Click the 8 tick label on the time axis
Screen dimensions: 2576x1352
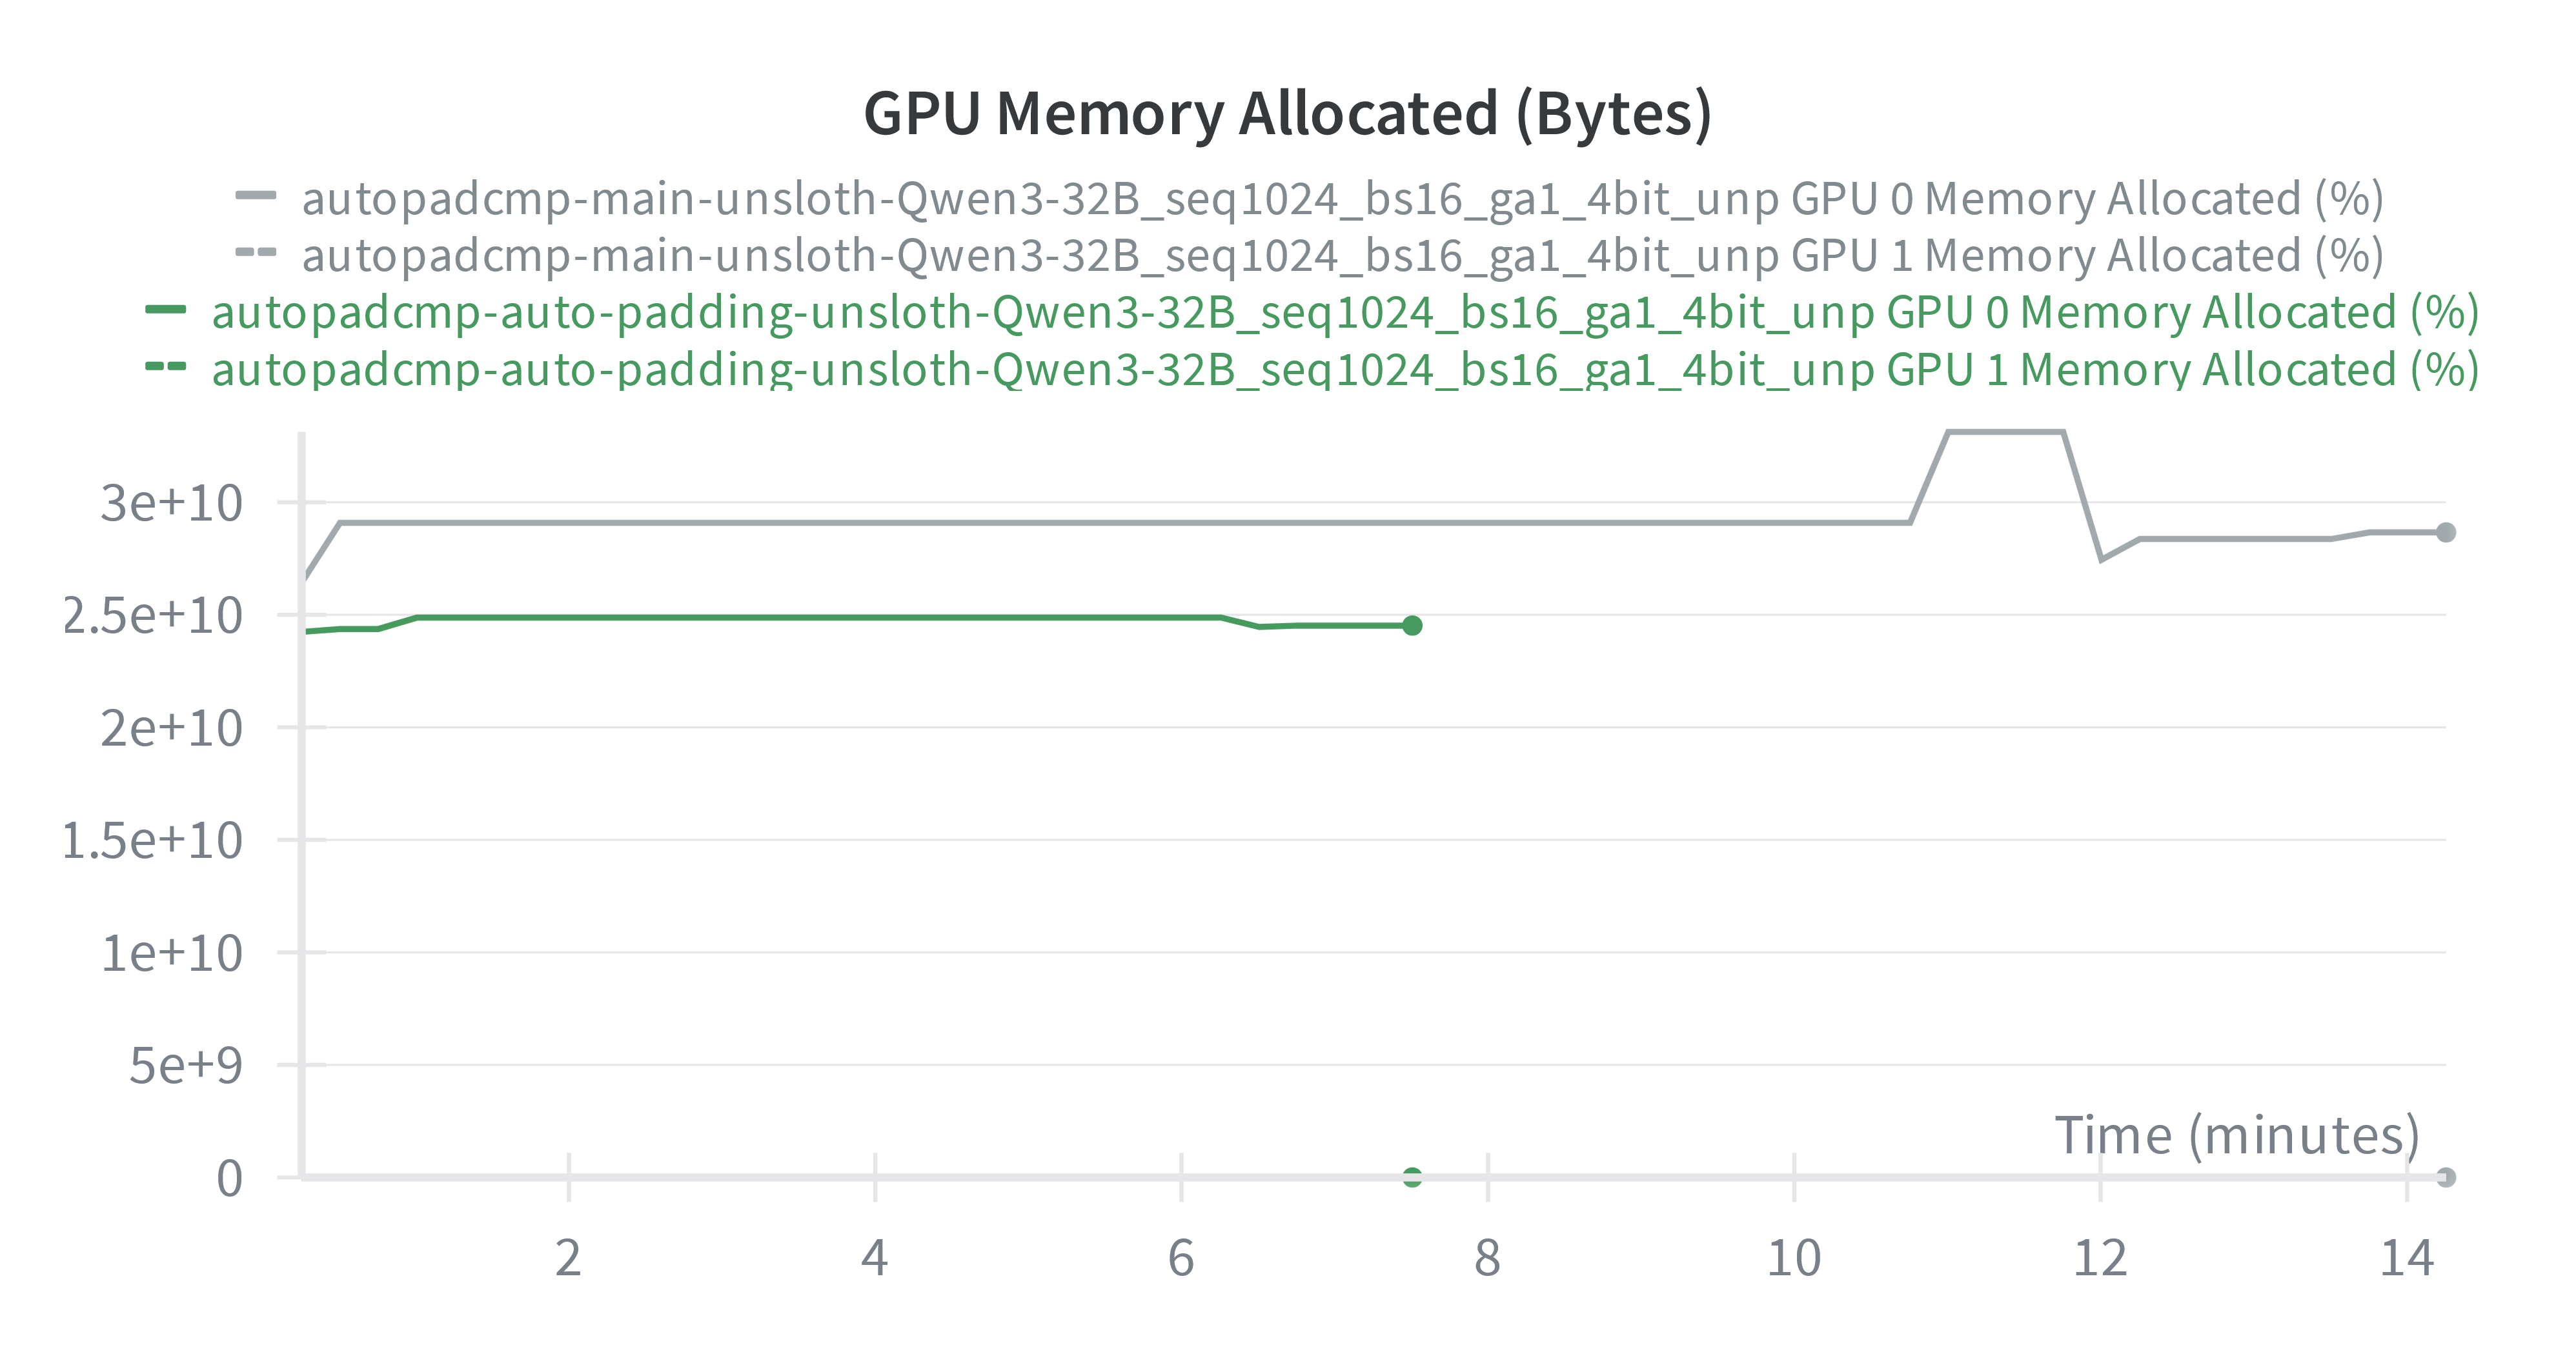tap(1487, 1258)
